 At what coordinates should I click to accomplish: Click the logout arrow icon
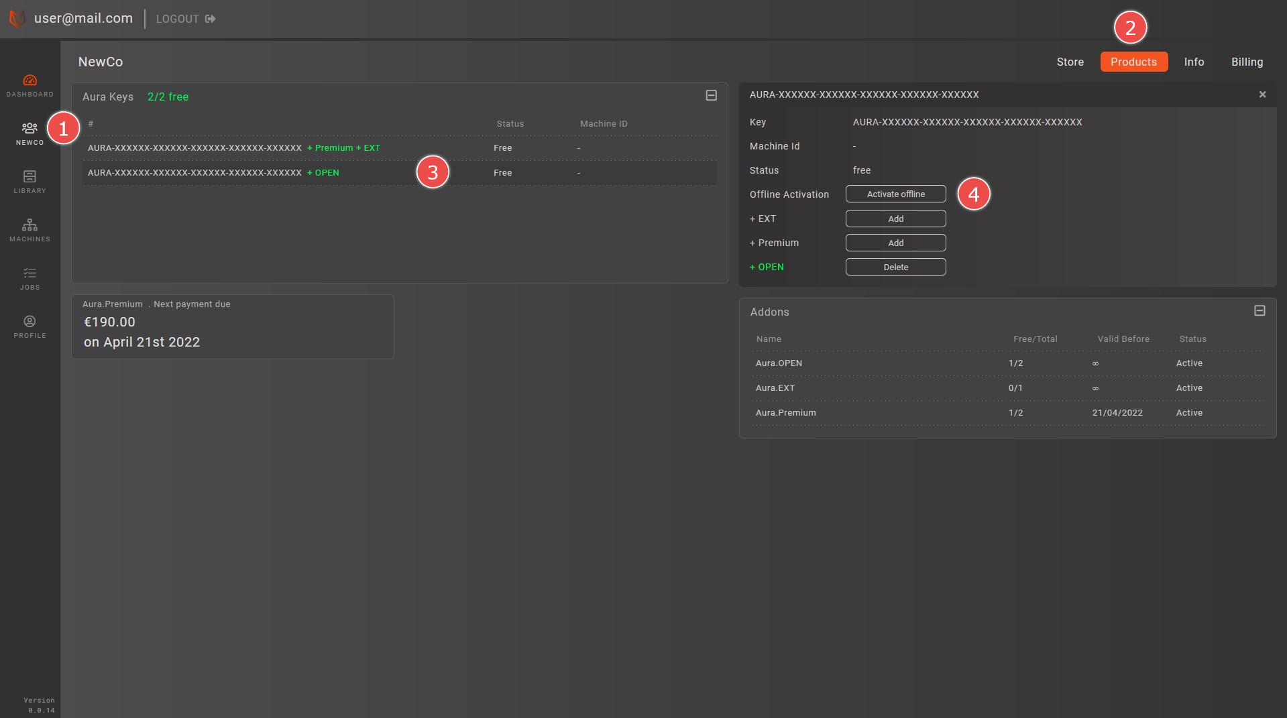pyautogui.click(x=210, y=19)
